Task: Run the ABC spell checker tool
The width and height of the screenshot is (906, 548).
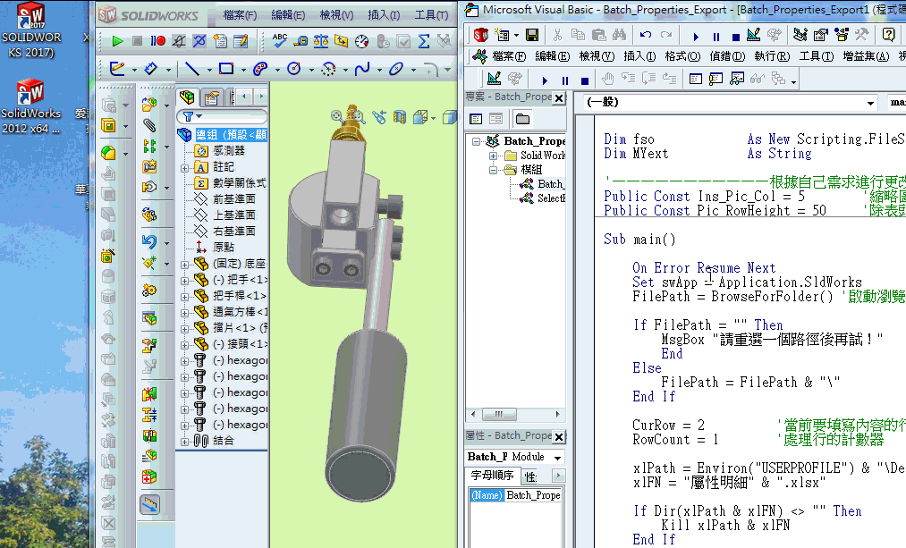Action: tap(280, 40)
